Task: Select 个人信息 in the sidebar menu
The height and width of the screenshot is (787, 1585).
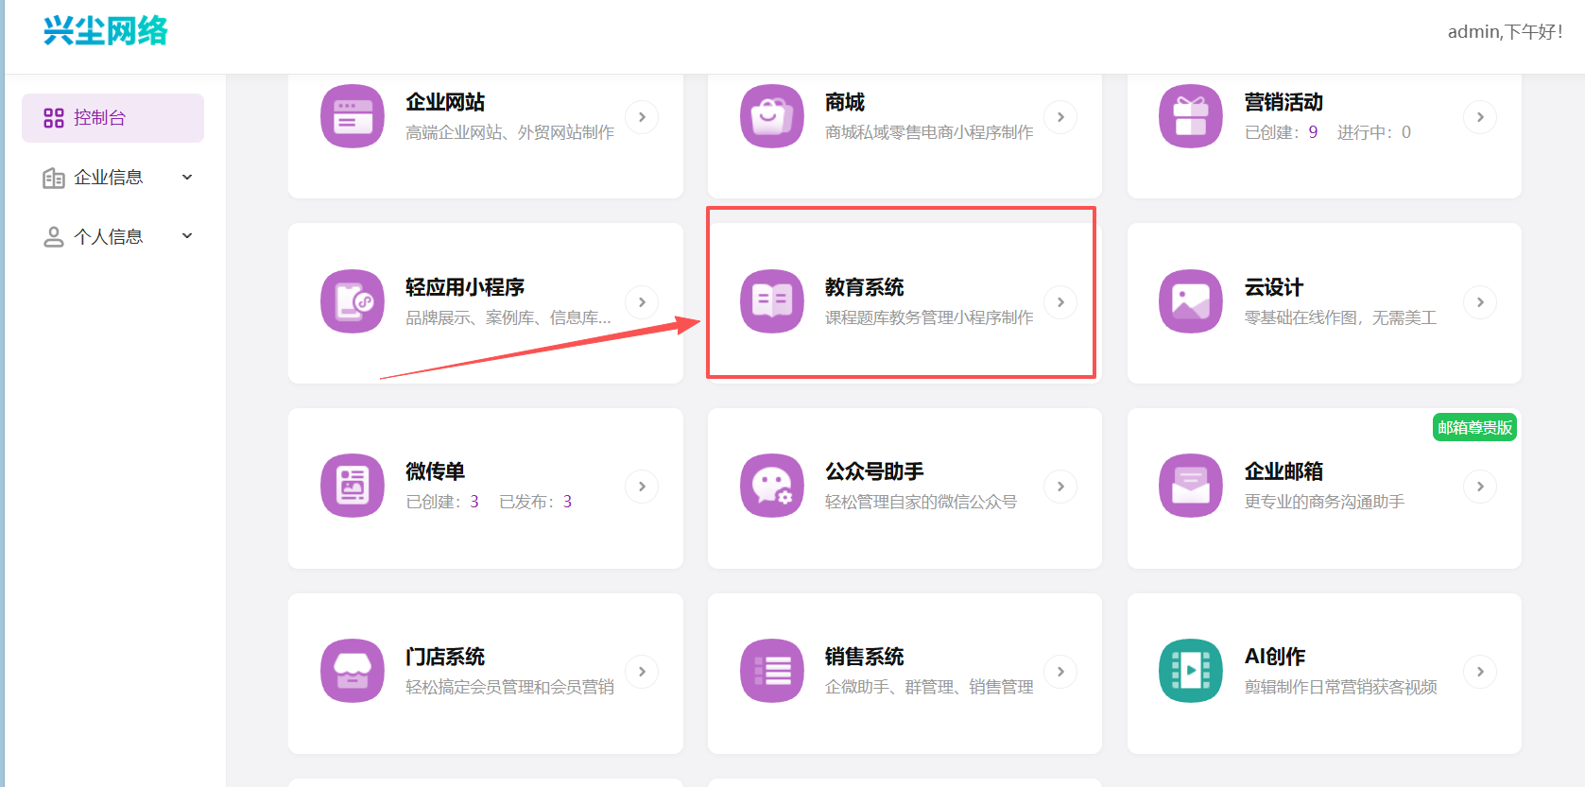Action: 112,236
